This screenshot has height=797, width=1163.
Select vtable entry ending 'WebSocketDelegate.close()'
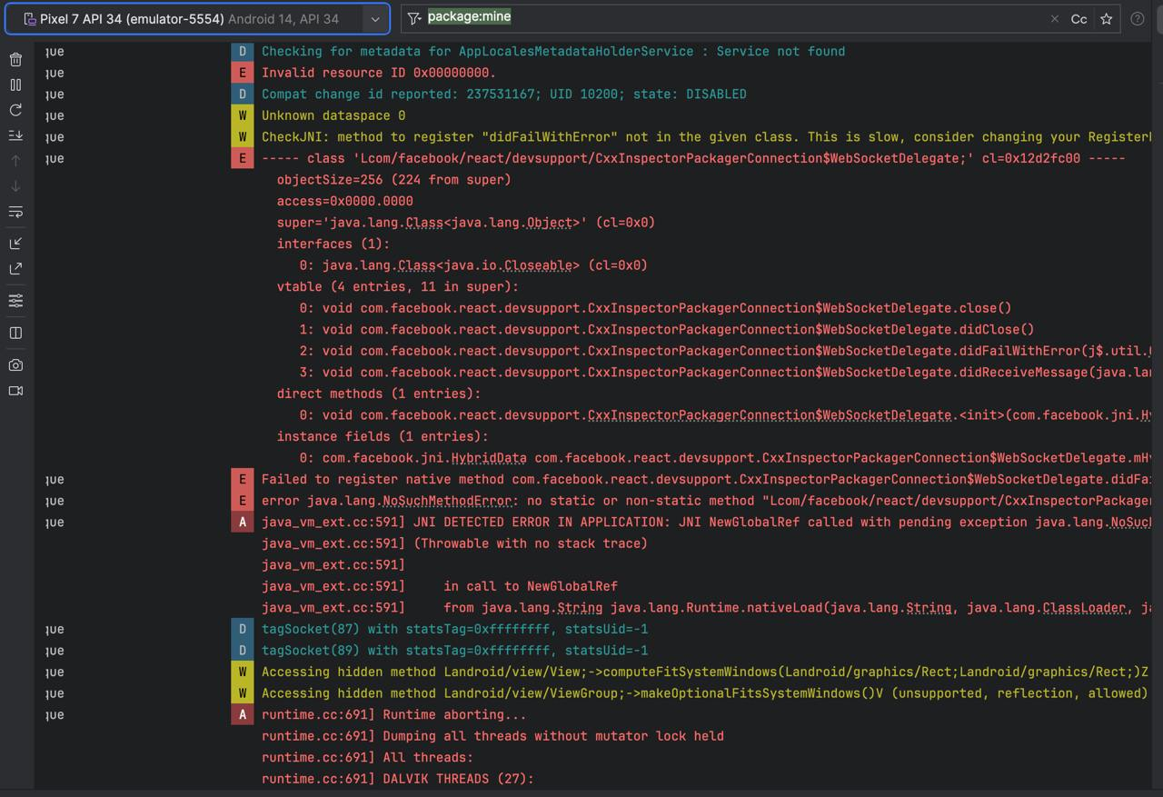[655, 308]
